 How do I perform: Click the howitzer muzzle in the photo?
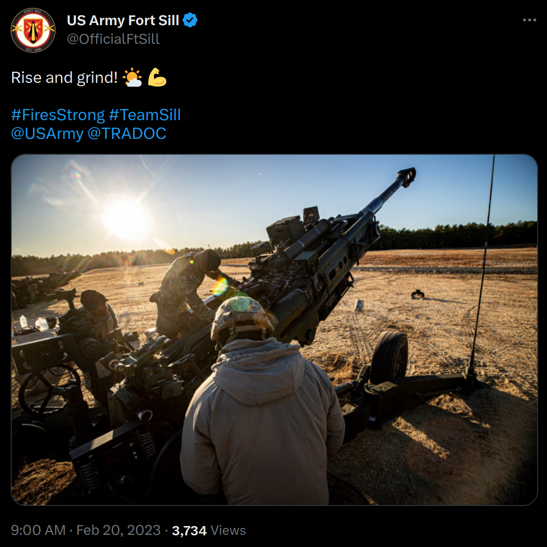pos(406,177)
